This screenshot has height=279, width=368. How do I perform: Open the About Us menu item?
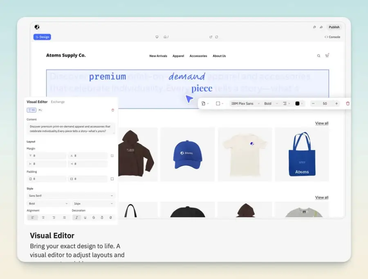[219, 56]
